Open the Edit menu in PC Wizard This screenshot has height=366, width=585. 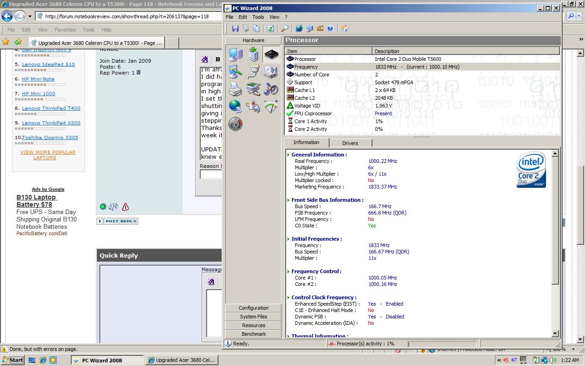pyautogui.click(x=243, y=17)
